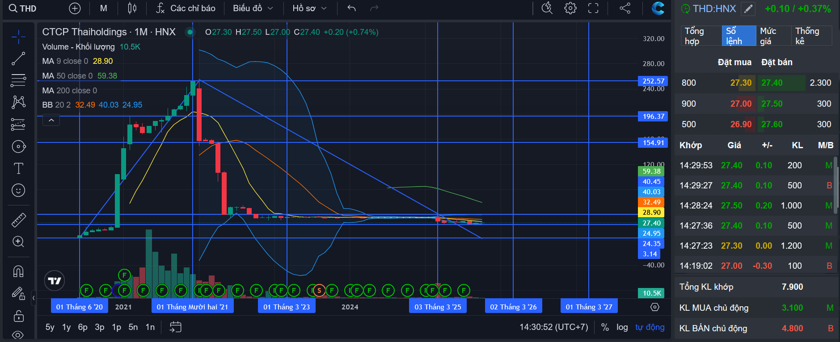Set chart range to 3p
This screenshot has width=840, height=342.
coord(100,327)
